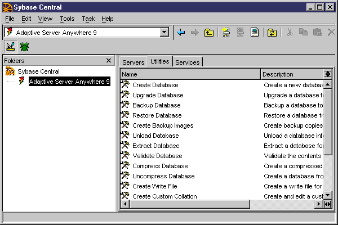The height and width of the screenshot is (225, 338).
Task: Click the vertical scrollbar up arrow
Action: coord(328,84)
